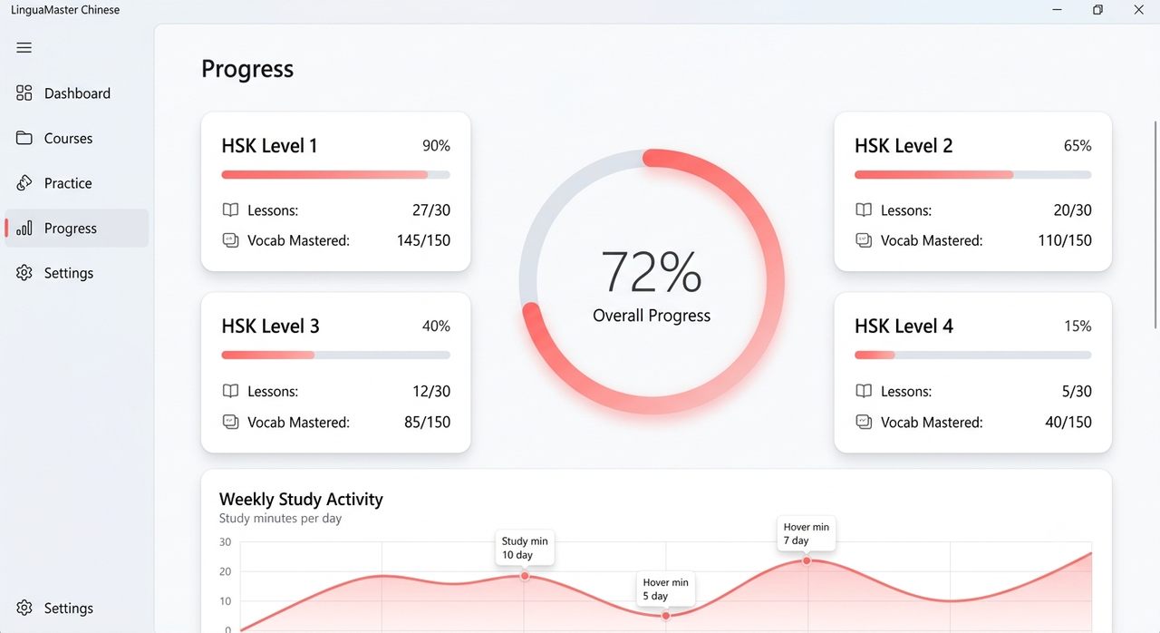Click the HSK Level 2 card title

(904, 145)
